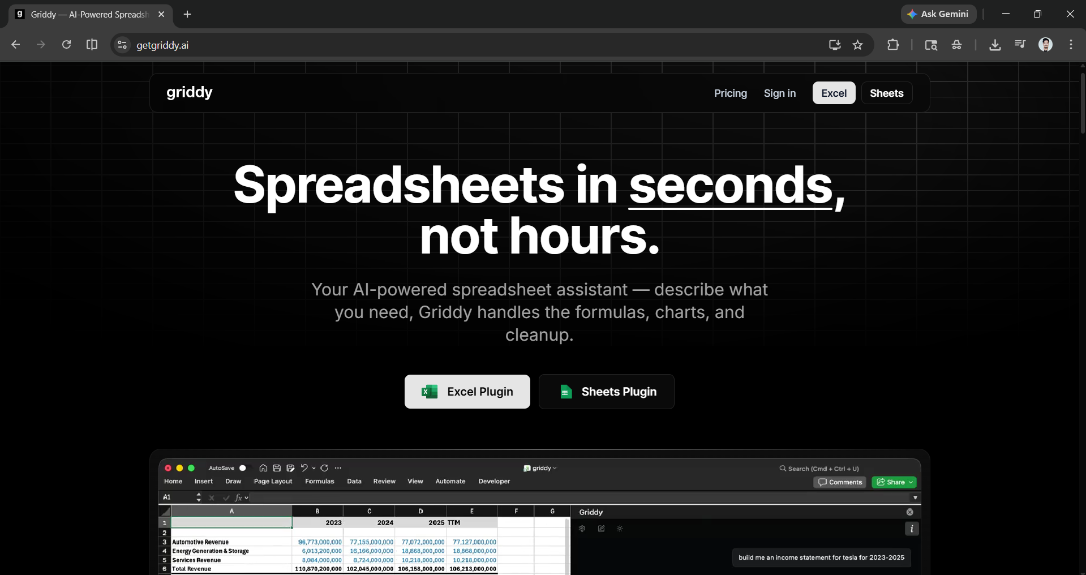Focus the browser address bar
Image resolution: width=1086 pixels, height=575 pixels.
475,45
